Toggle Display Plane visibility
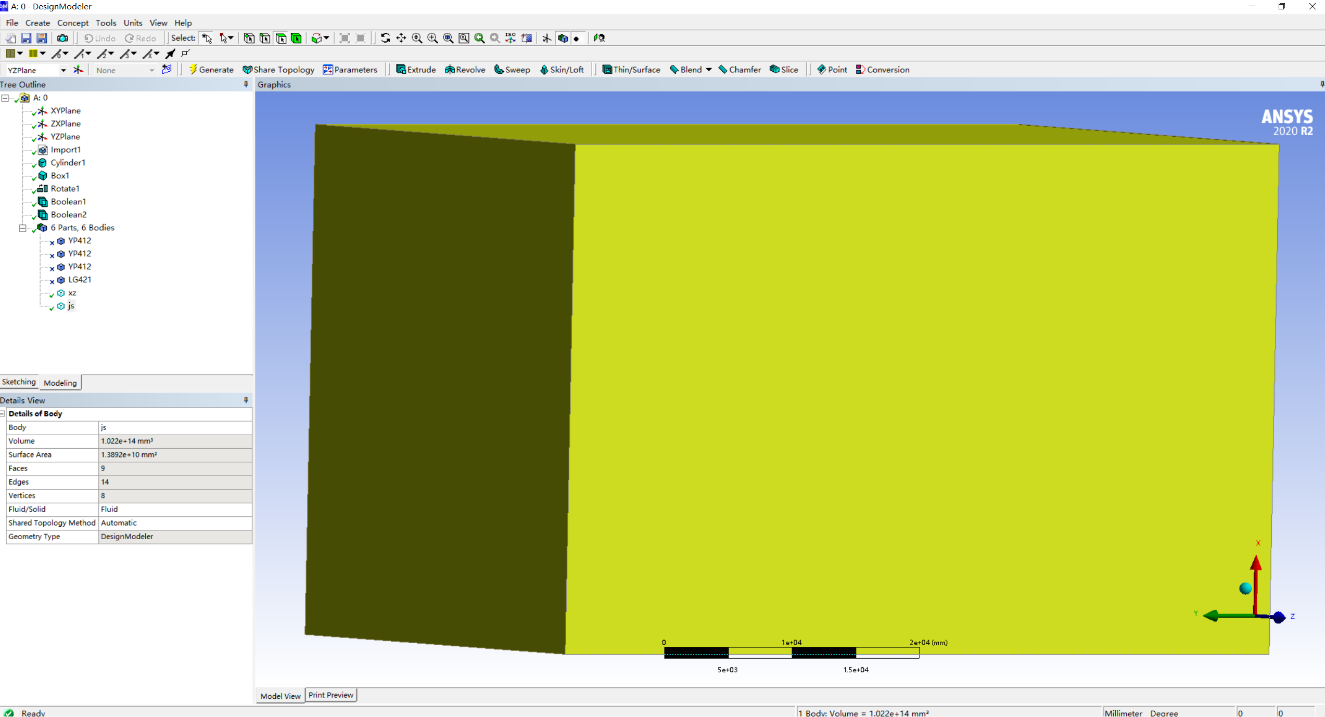Viewport: 1325px width, 717px height. click(546, 38)
